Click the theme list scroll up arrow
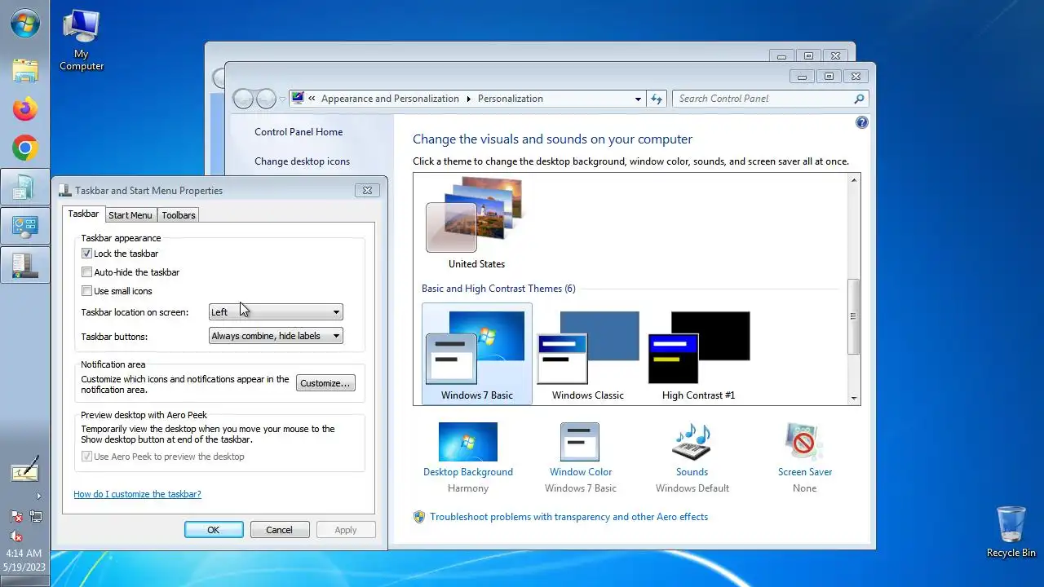 coord(854,180)
